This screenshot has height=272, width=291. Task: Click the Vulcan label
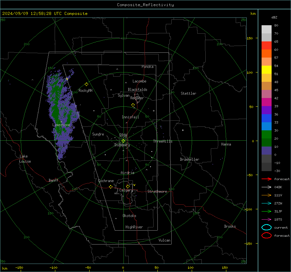pos(164,240)
